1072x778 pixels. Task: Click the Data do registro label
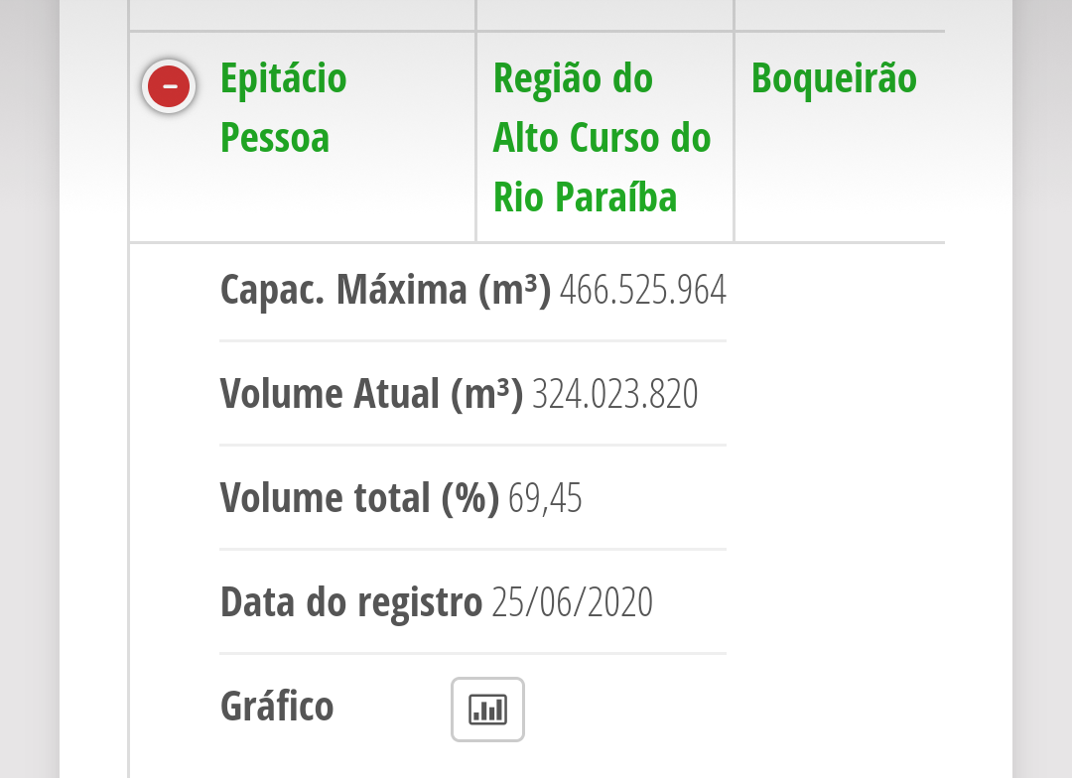pos(350,602)
